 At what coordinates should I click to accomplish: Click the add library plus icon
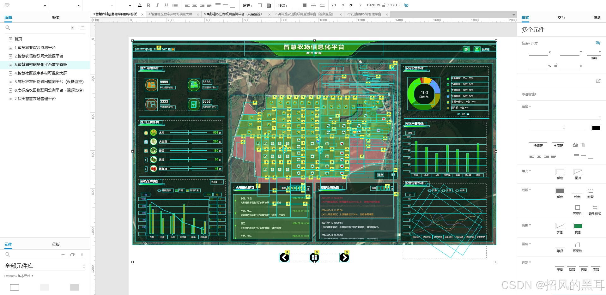pos(63,255)
